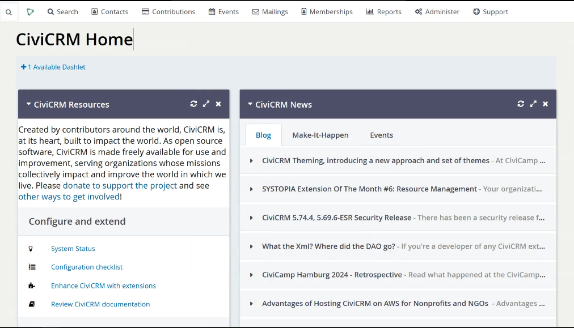This screenshot has height=328, width=574.
Task: Open Review CiviCRM documentation link
Action: 100,304
